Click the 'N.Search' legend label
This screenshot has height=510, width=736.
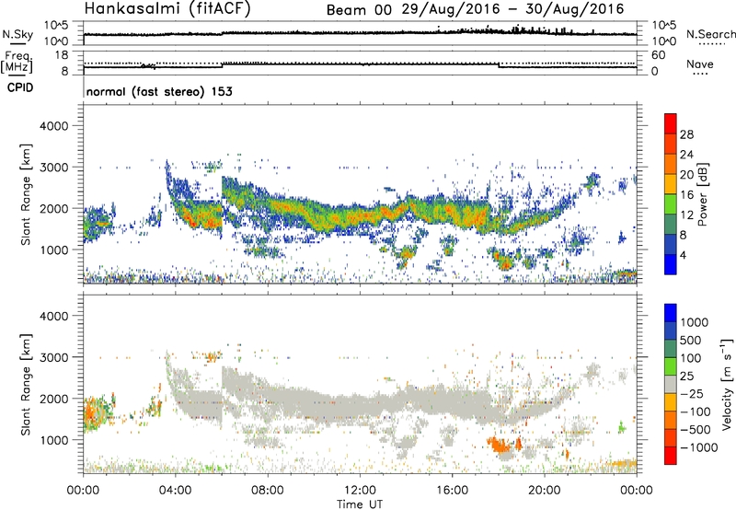(710, 34)
